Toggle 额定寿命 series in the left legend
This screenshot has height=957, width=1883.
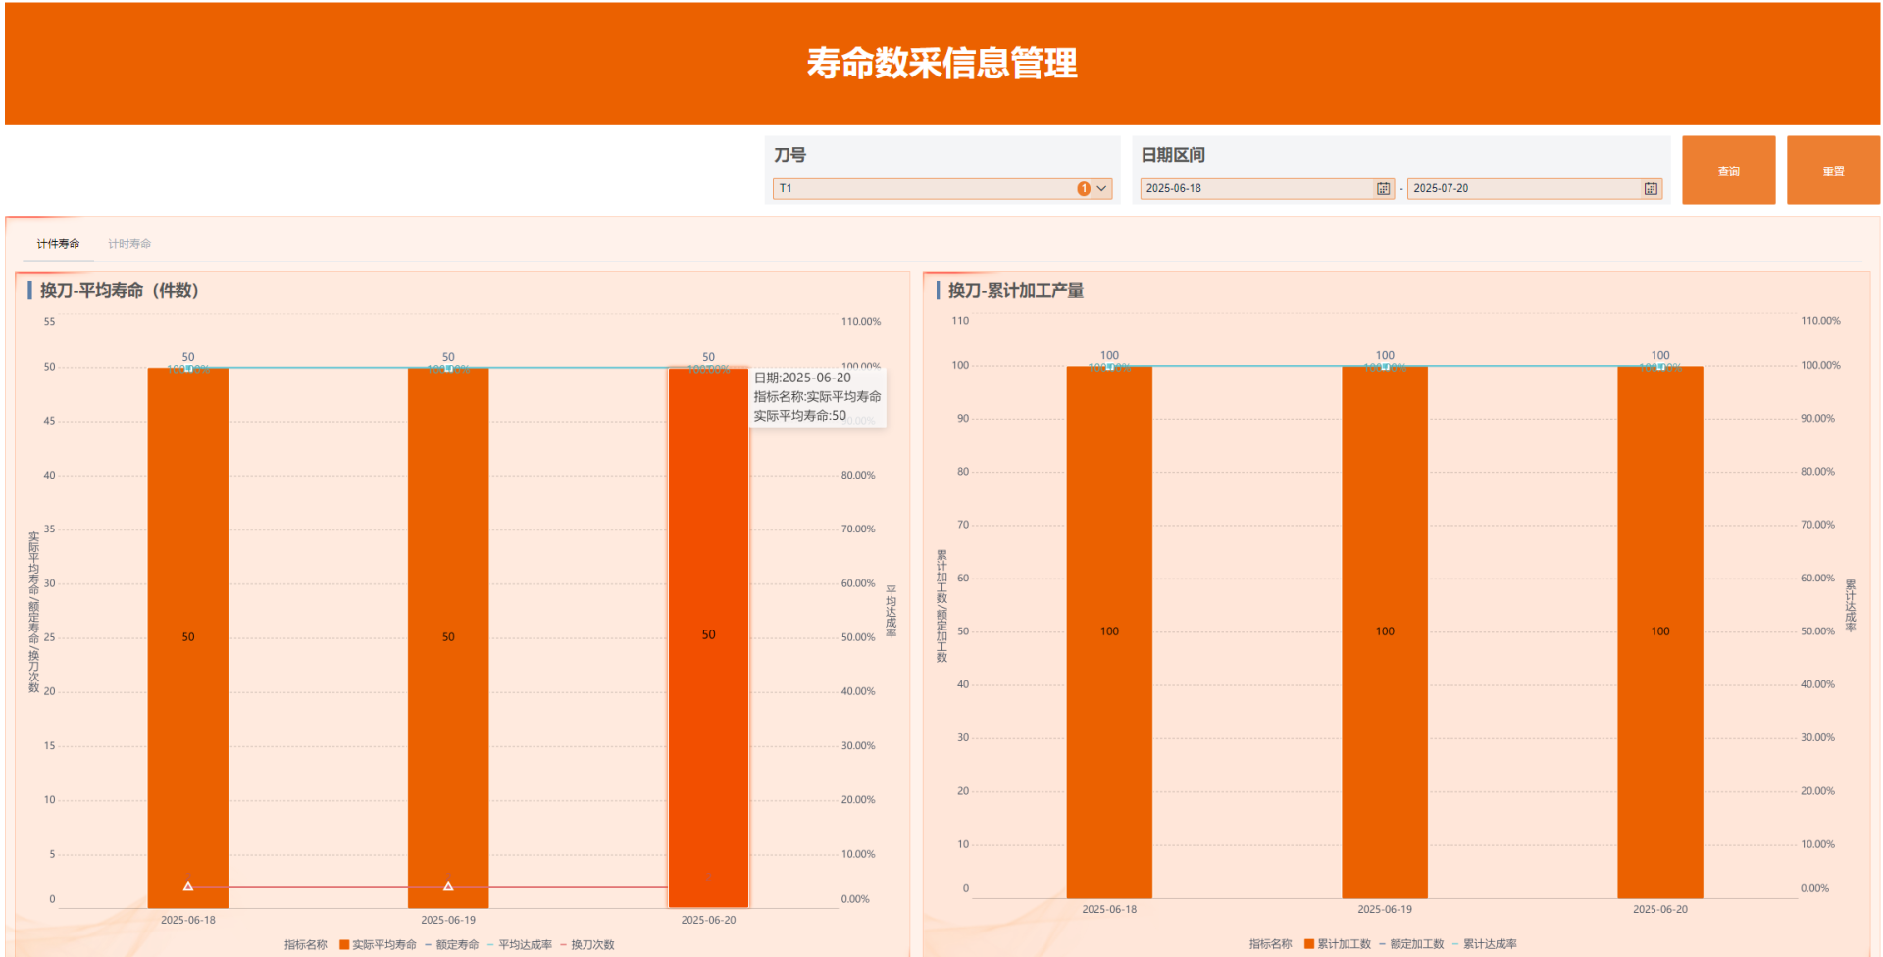tap(457, 945)
